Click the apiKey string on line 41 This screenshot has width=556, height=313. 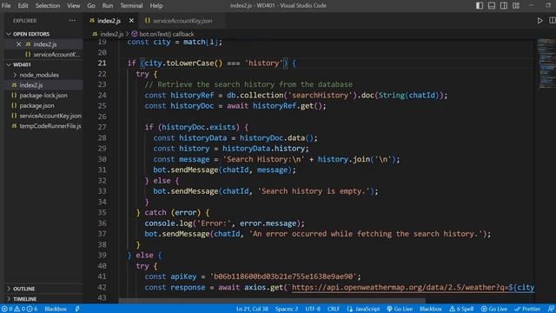pos(283,276)
